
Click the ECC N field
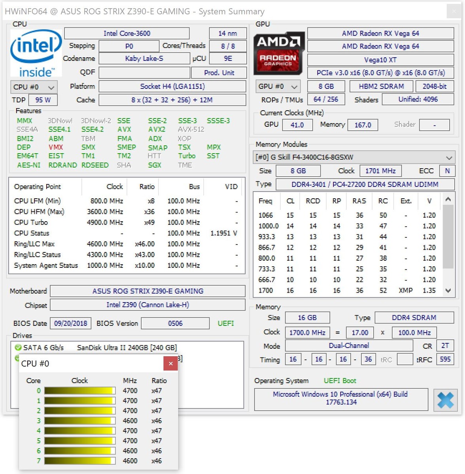(x=447, y=171)
